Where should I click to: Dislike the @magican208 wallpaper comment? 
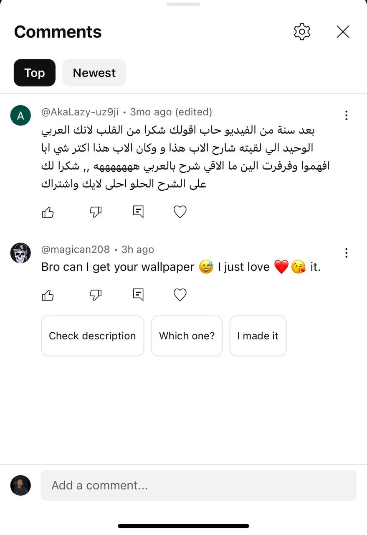click(x=96, y=296)
